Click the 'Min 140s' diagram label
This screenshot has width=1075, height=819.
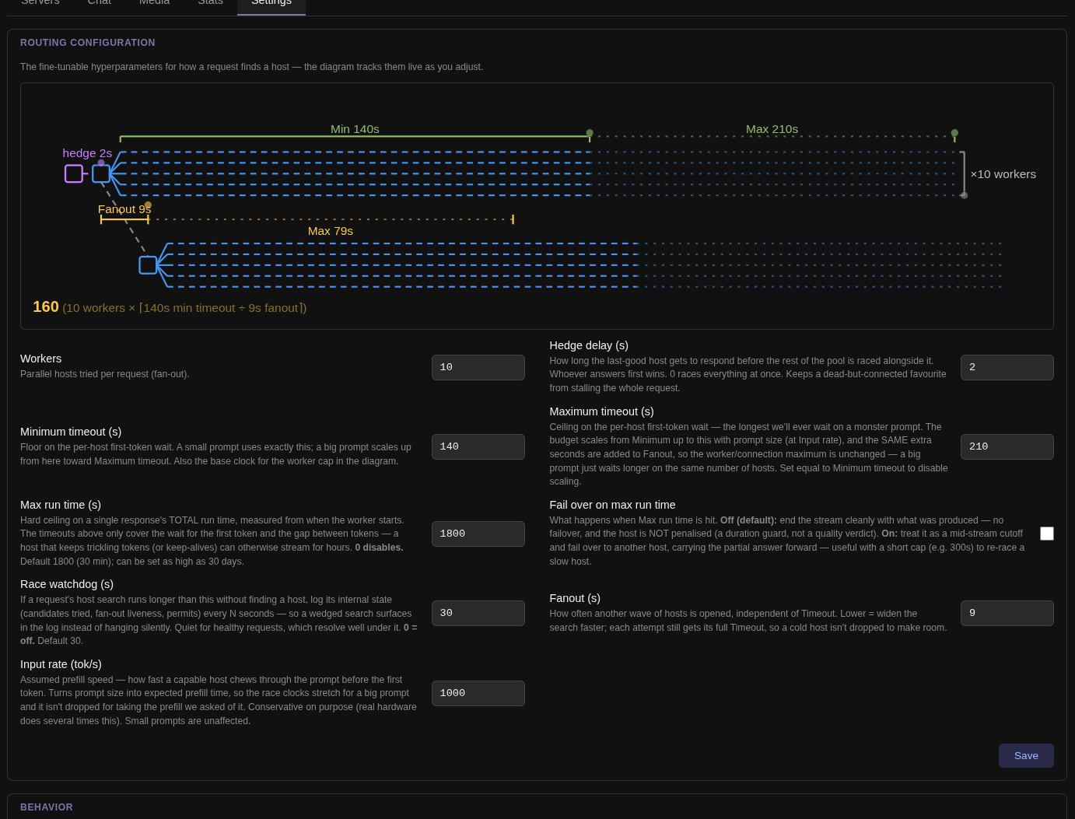click(x=355, y=129)
